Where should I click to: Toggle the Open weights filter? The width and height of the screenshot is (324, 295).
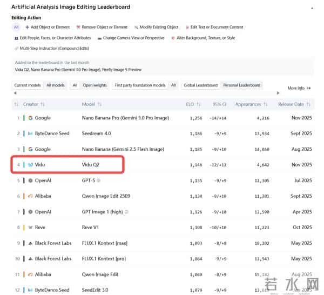tap(94, 85)
